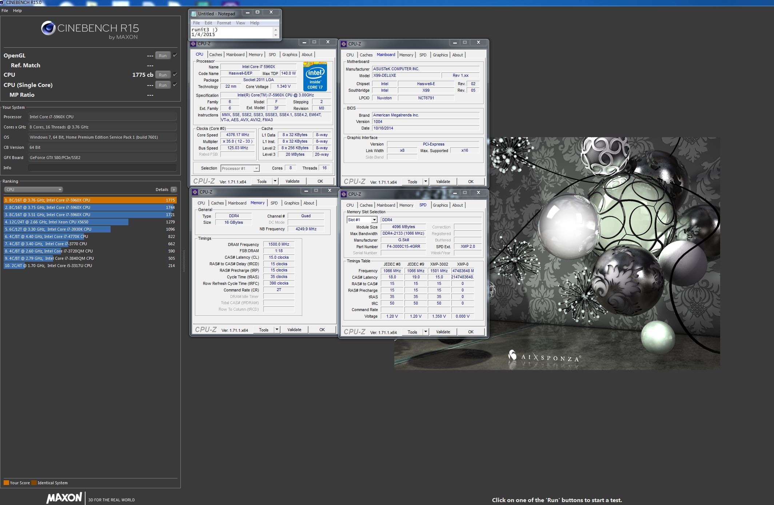The width and height of the screenshot is (774, 505).
Task: Select ranking entry 1 i7-5960X at 3.76 GHz
Action: click(x=90, y=200)
